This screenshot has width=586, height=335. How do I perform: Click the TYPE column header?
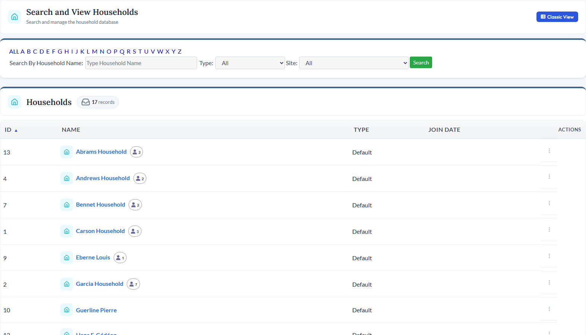pyautogui.click(x=361, y=130)
